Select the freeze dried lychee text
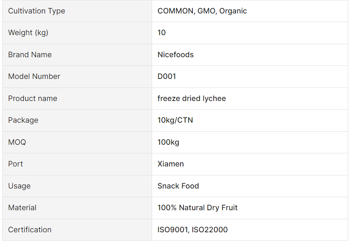Image resolution: width=350 pixels, height=242 pixels. [192, 98]
